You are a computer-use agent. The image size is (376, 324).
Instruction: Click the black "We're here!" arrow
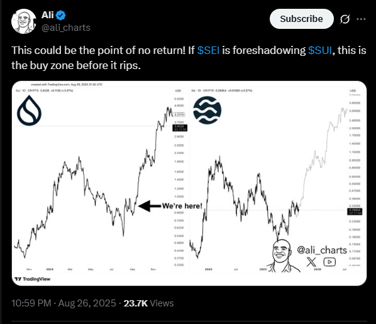click(x=150, y=206)
